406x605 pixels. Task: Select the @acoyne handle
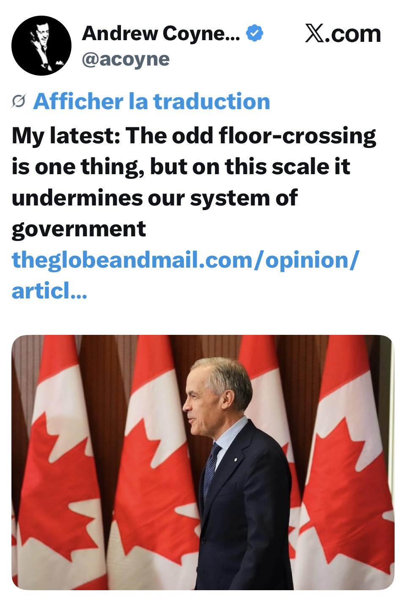coord(126,59)
